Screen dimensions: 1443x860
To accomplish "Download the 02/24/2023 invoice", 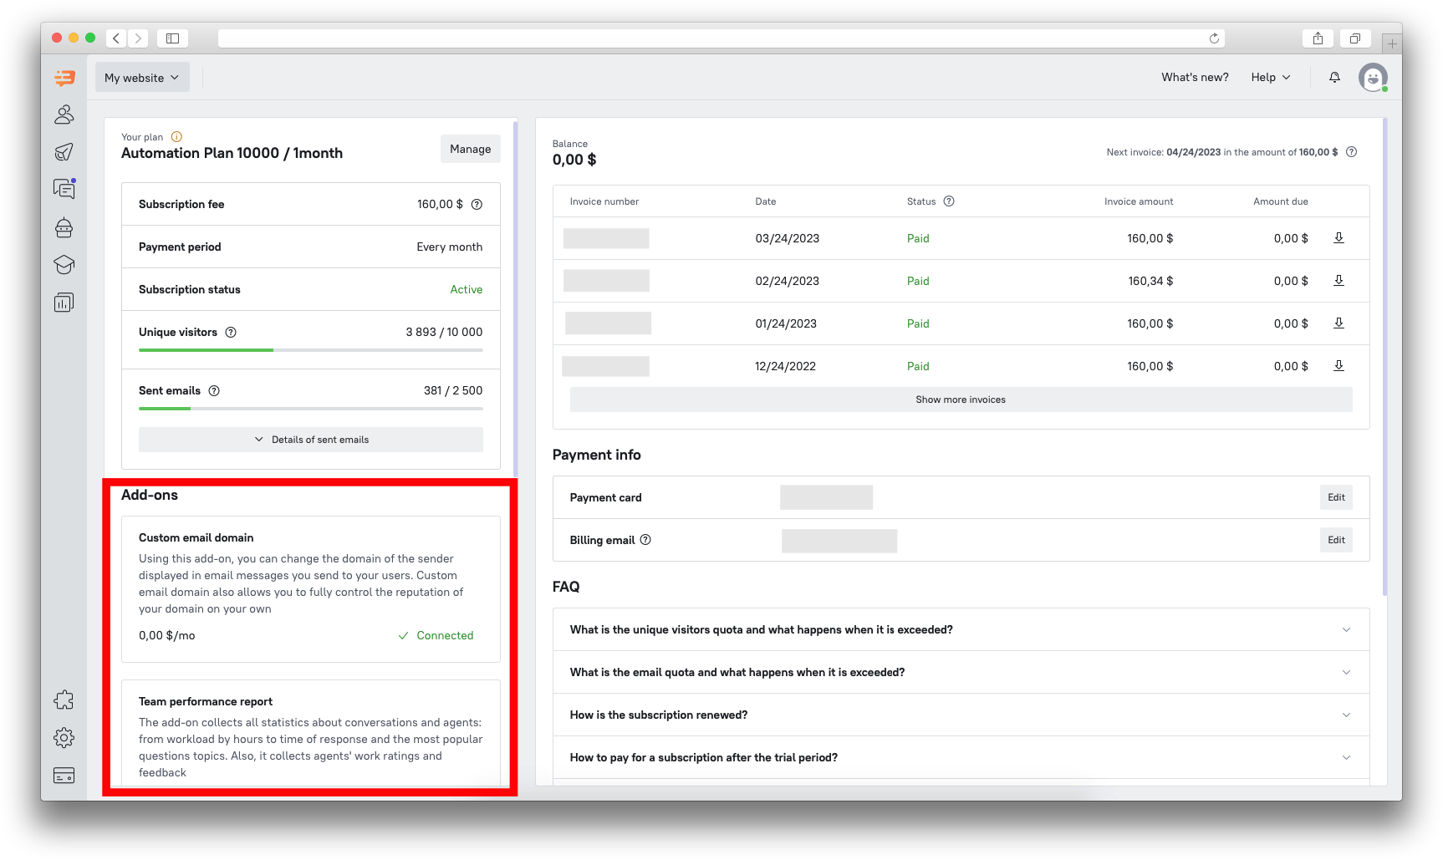I will pos(1338,281).
